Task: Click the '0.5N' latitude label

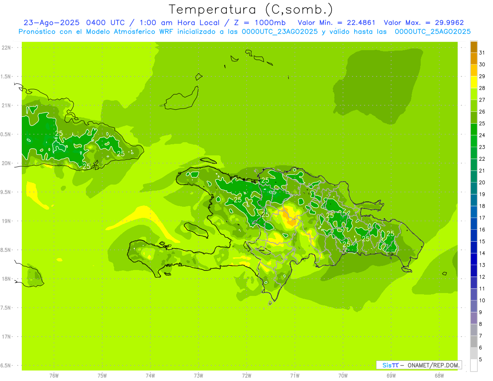Action: click(6, 134)
